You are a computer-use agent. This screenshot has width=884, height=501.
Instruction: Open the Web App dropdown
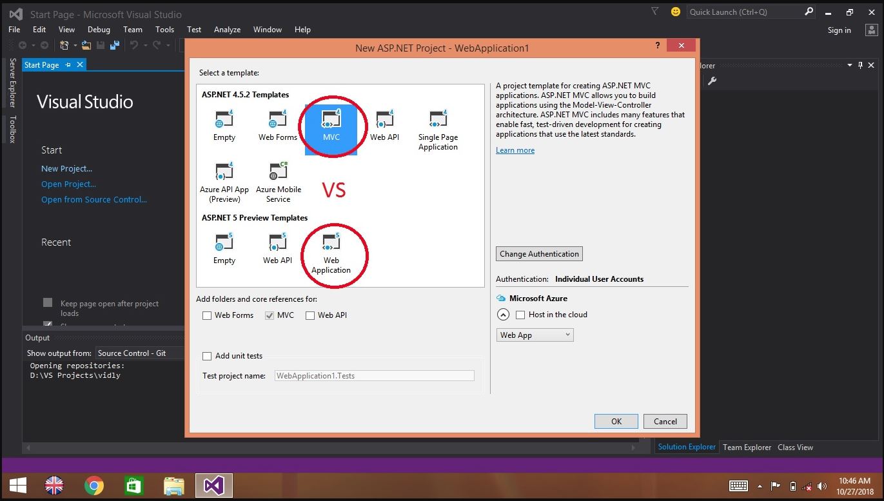[x=535, y=335]
